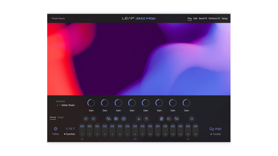Click the second Gain macro knob

pos(105,103)
